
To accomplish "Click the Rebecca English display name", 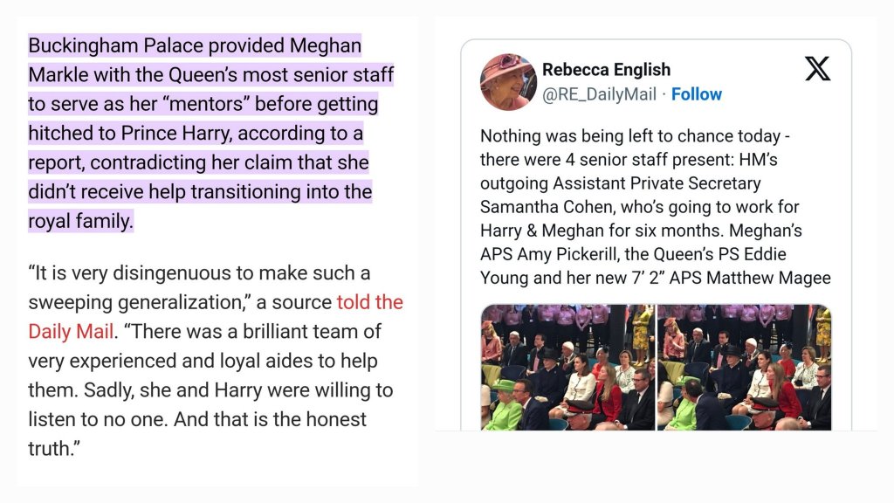I will (x=606, y=70).
